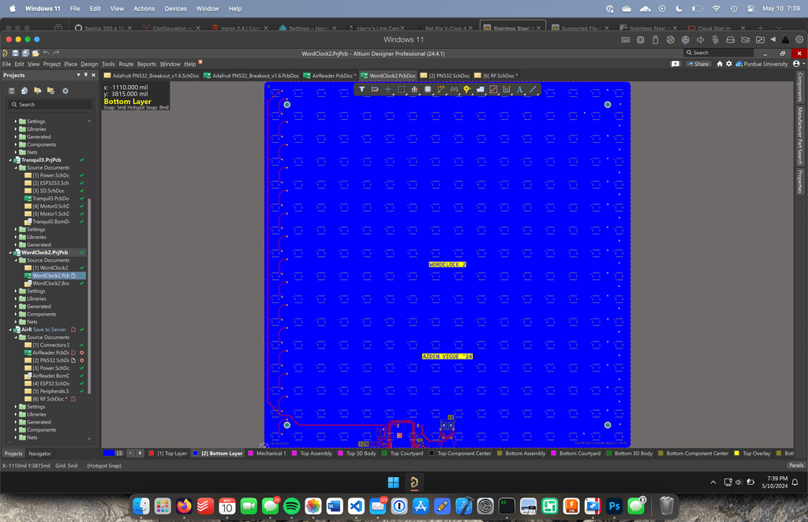Open the Reports menu
Viewport: 808px width, 522px height.
[x=146, y=65]
